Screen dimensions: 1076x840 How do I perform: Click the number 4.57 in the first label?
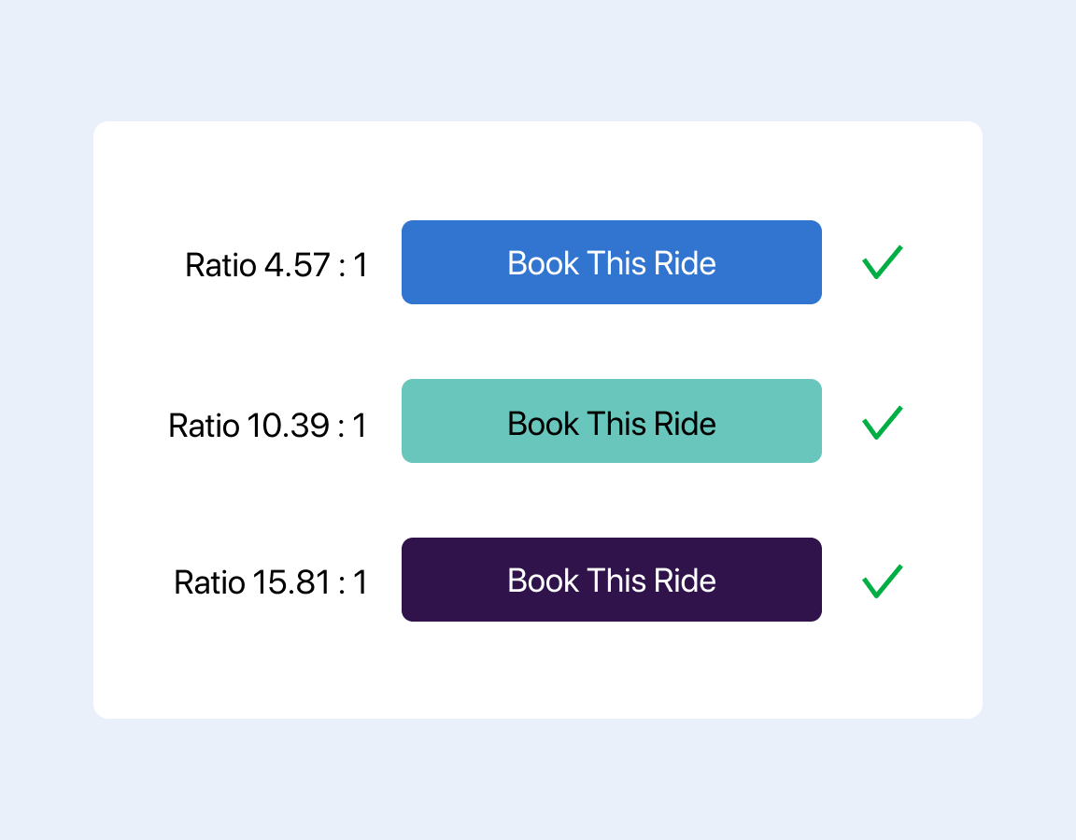(297, 265)
